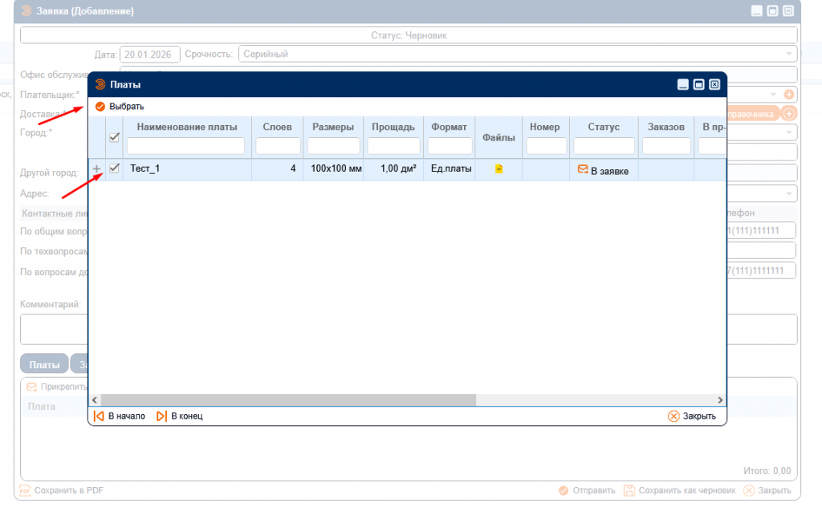
Task: Sort by the Слоев column header
Action: point(278,127)
